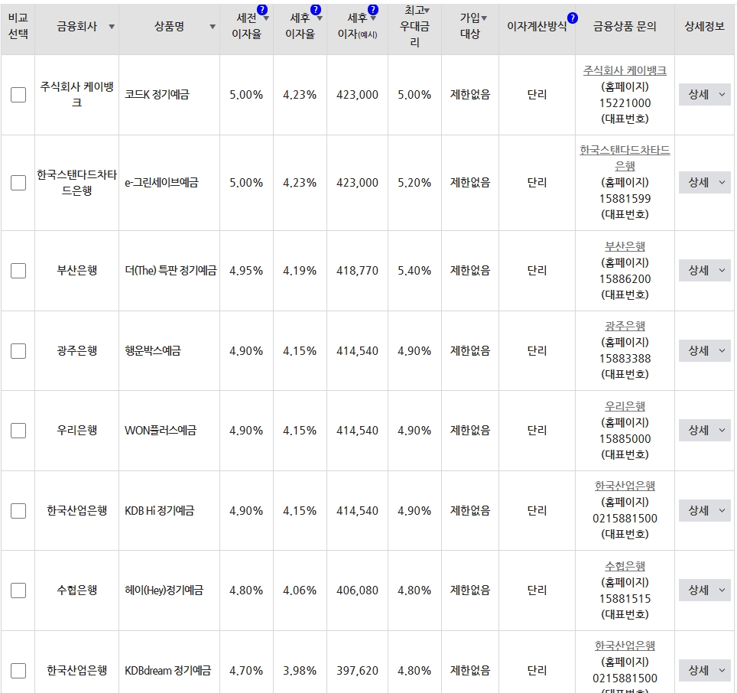The height and width of the screenshot is (693, 737).
Task: Click the 비교선택 column header
Action: coord(18,26)
